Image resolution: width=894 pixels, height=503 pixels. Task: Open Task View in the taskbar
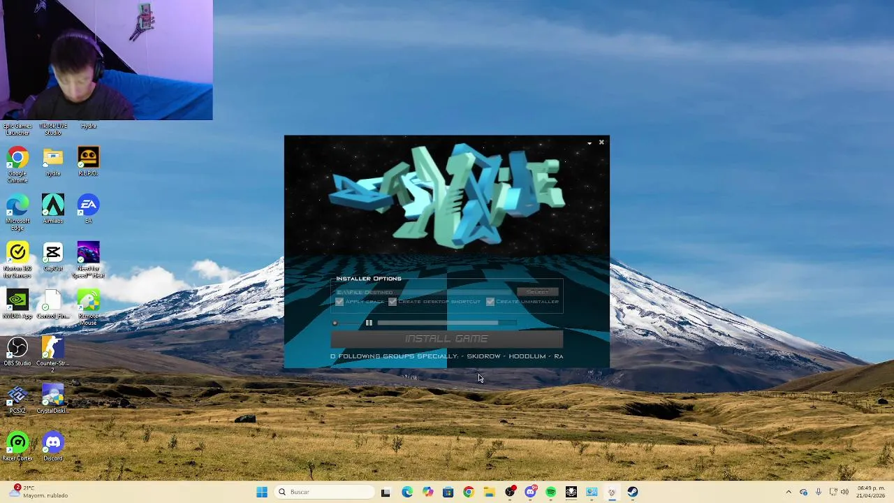click(x=386, y=492)
